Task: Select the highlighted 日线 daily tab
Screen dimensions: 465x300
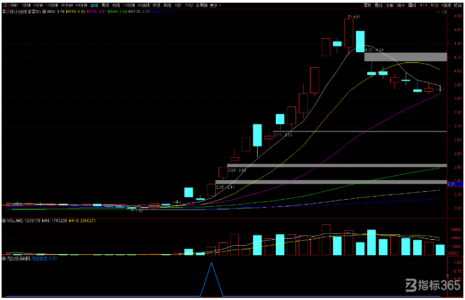Action: 94,5
